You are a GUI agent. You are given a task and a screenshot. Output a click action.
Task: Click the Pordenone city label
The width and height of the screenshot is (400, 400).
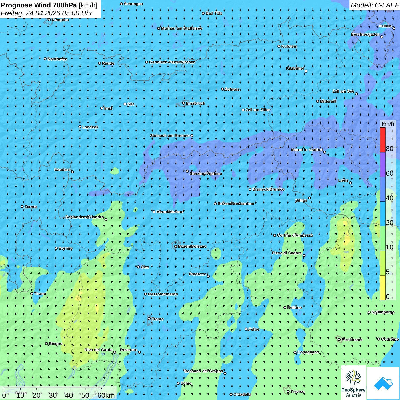[352, 339]
